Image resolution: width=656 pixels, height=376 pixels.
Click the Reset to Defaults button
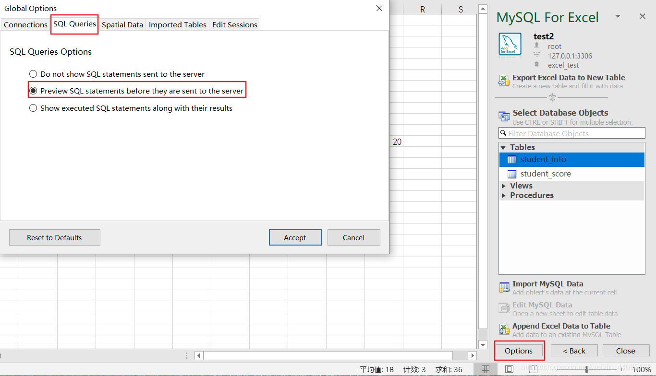click(55, 237)
